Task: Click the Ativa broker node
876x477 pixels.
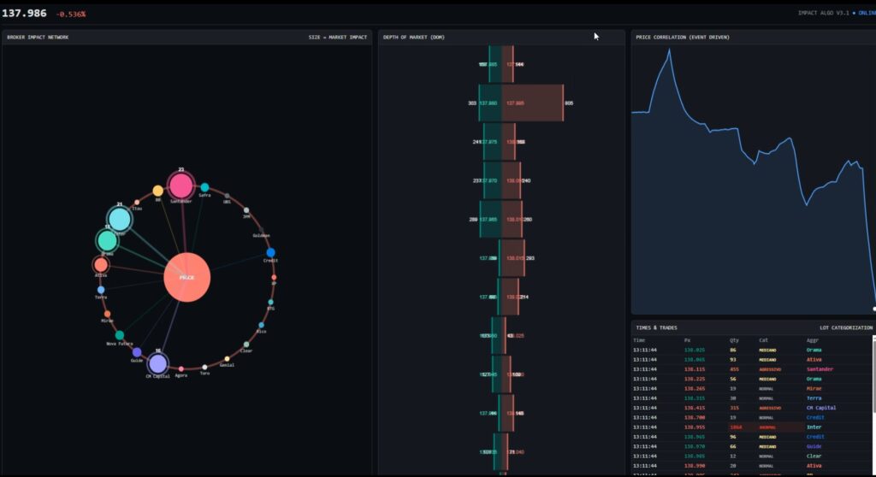Action: (x=101, y=264)
